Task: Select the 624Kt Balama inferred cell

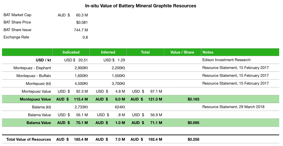Action: click(x=120, y=107)
